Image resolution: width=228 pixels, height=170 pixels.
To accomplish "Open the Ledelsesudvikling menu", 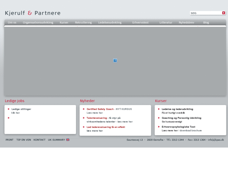I will tap(110, 22).
